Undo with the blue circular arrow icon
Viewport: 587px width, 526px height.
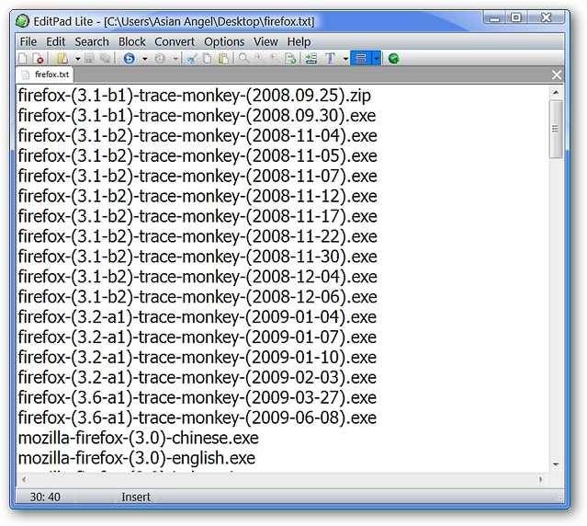click(x=130, y=59)
